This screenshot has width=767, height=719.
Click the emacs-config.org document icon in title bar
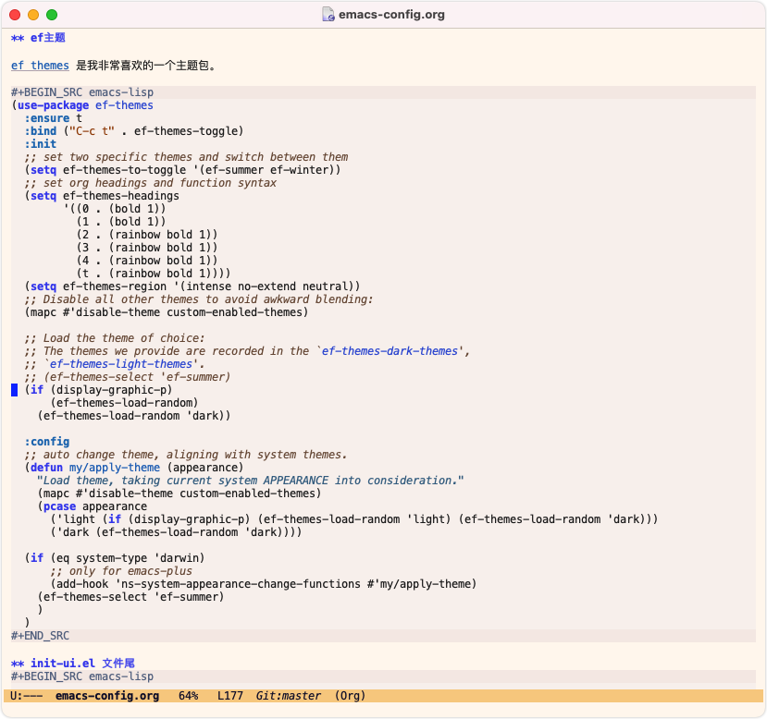point(328,15)
